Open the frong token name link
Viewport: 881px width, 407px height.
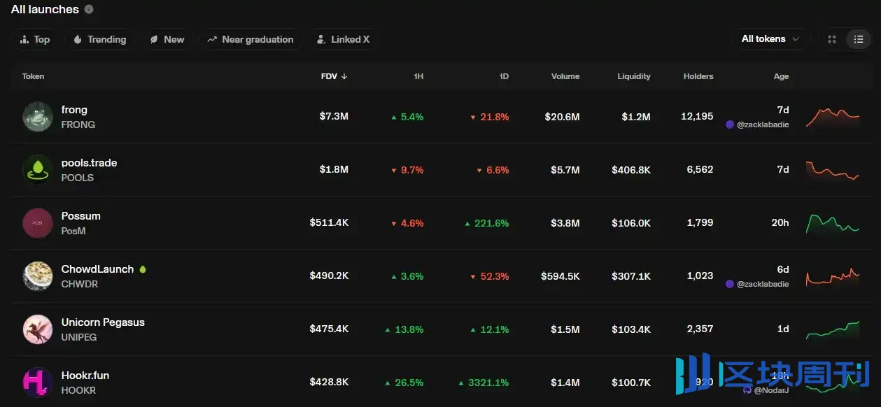pos(74,110)
